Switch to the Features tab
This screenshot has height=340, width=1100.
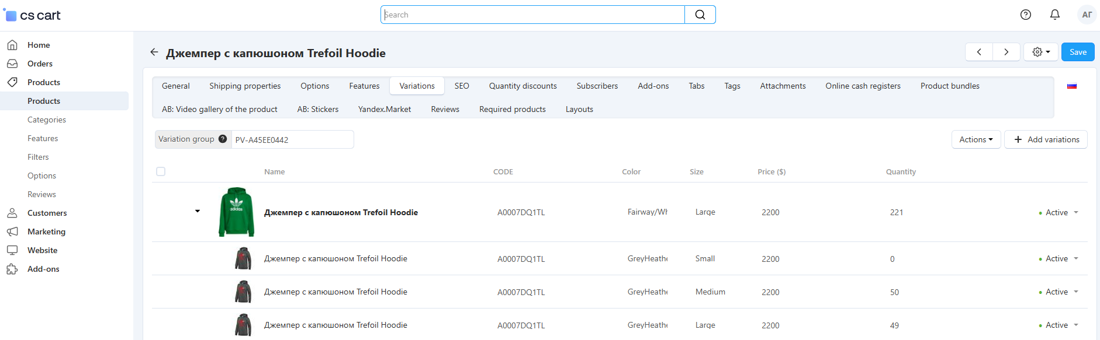point(364,86)
